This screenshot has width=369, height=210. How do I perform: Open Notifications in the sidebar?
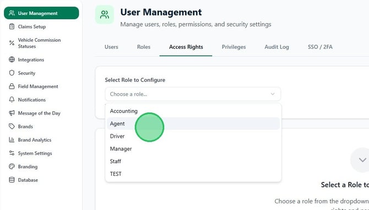(x=41, y=100)
